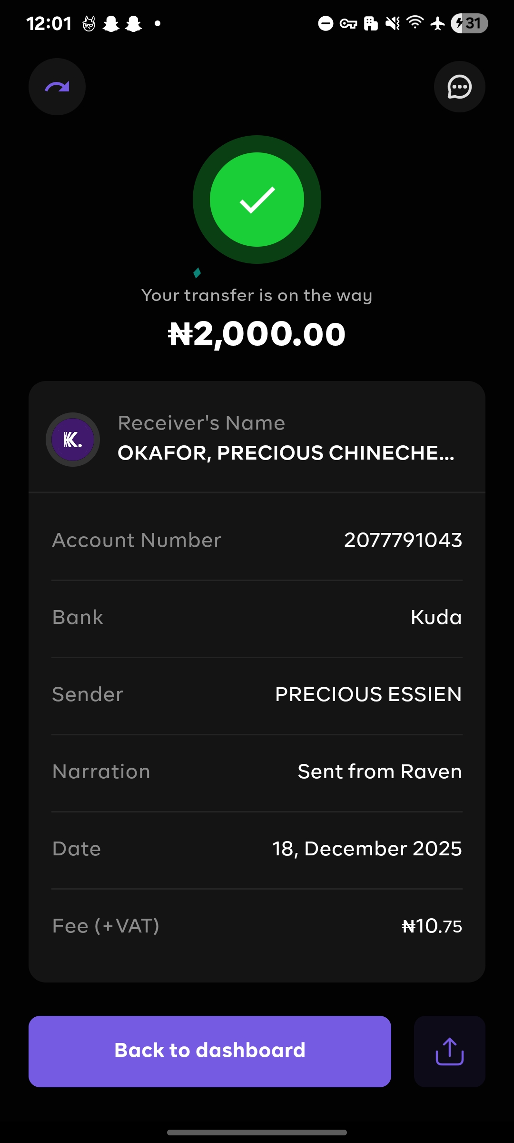
Task: Tap the date 18, December 2025
Action: coord(367,849)
